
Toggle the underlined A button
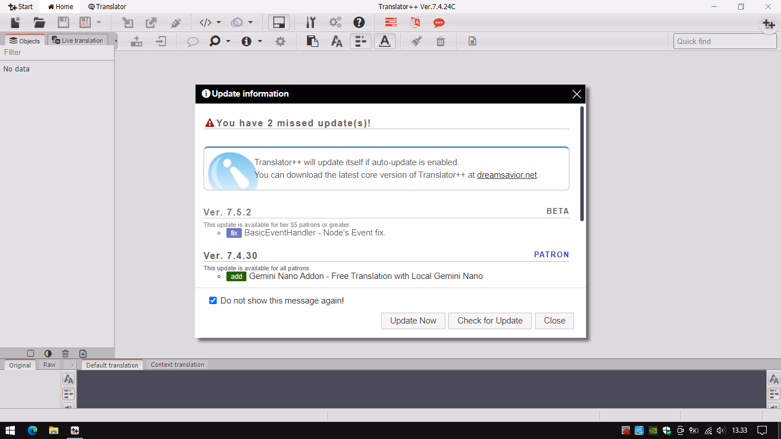385,41
